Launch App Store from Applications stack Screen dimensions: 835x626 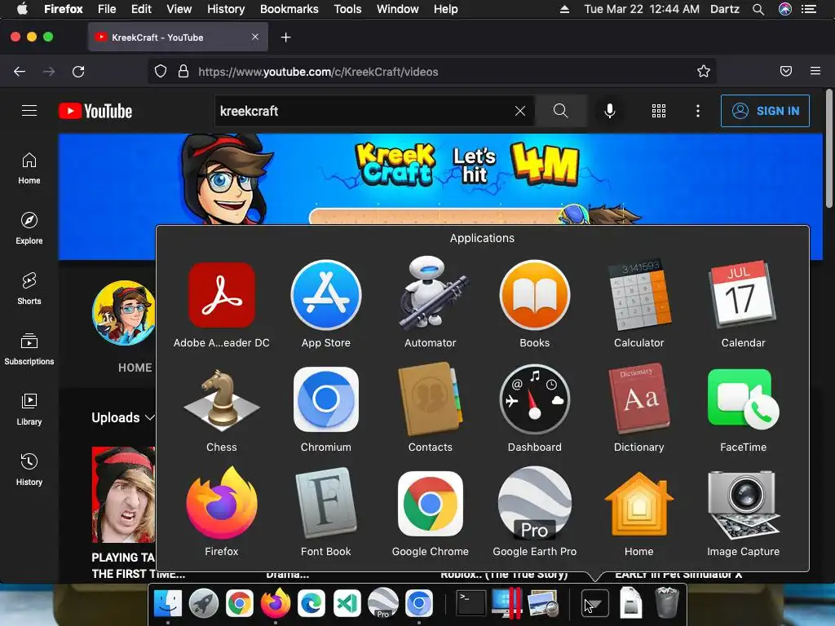pos(326,295)
